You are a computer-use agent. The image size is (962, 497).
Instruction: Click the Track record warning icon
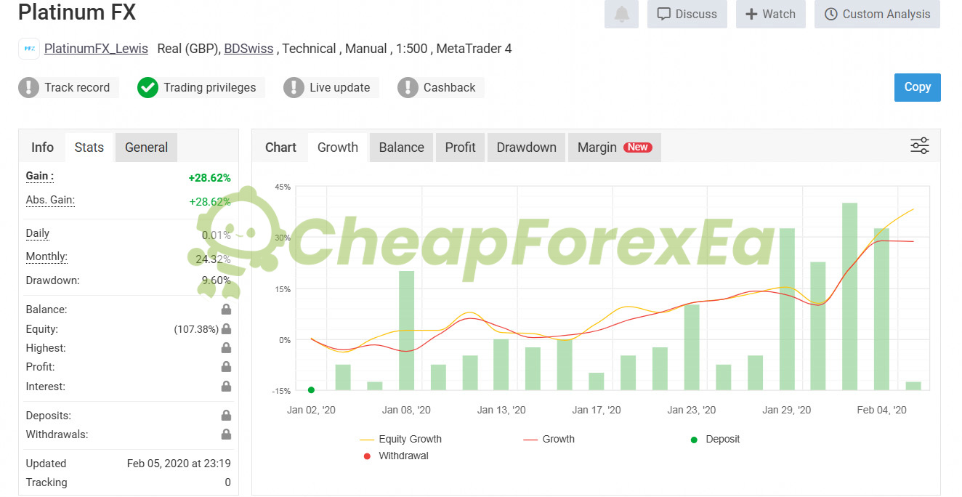pyautogui.click(x=28, y=88)
